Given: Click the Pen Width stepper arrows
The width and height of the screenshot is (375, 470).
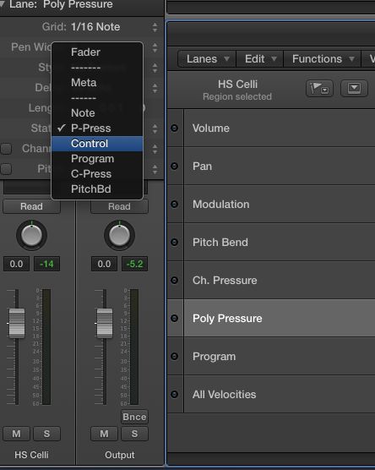Looking at the screenshot, I should click(x=155, y=47).
